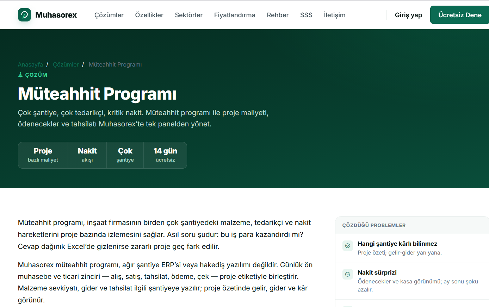Click Hangi şantiye kârlı bilinmez title
This screenshot has height=307, width=489.
(x=397, y=244)
